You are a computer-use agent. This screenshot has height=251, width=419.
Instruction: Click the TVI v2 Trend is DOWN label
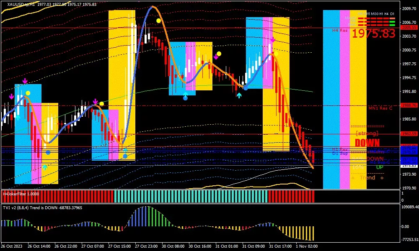point(42,207)
